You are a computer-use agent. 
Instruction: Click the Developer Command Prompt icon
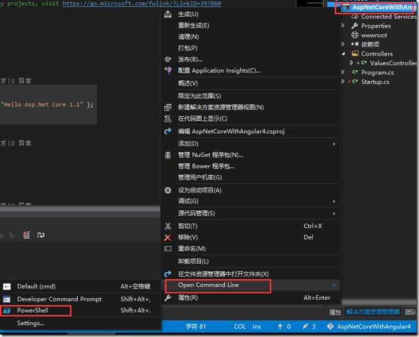(7, 299)
